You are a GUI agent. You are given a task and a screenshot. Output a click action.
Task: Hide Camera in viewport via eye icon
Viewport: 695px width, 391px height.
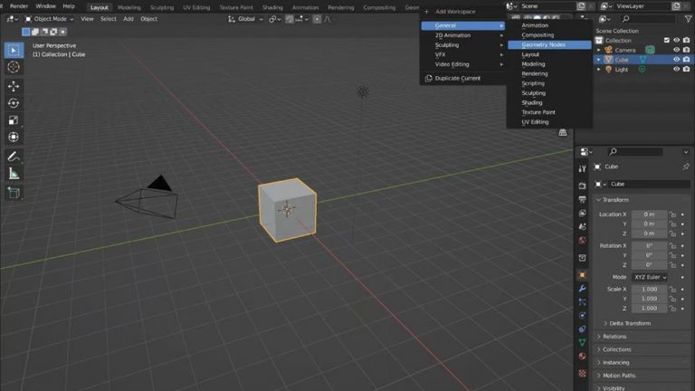(x=676, y=50)
